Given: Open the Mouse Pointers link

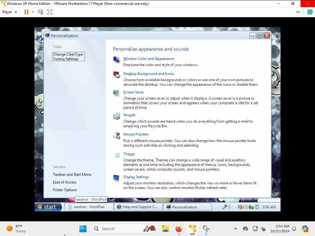Looking at the screenshot, I should point(136,134).
